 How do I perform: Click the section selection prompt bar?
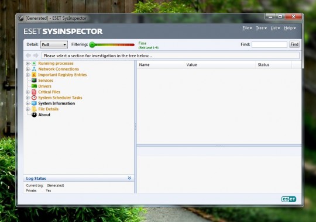click(x=170, y=56)
